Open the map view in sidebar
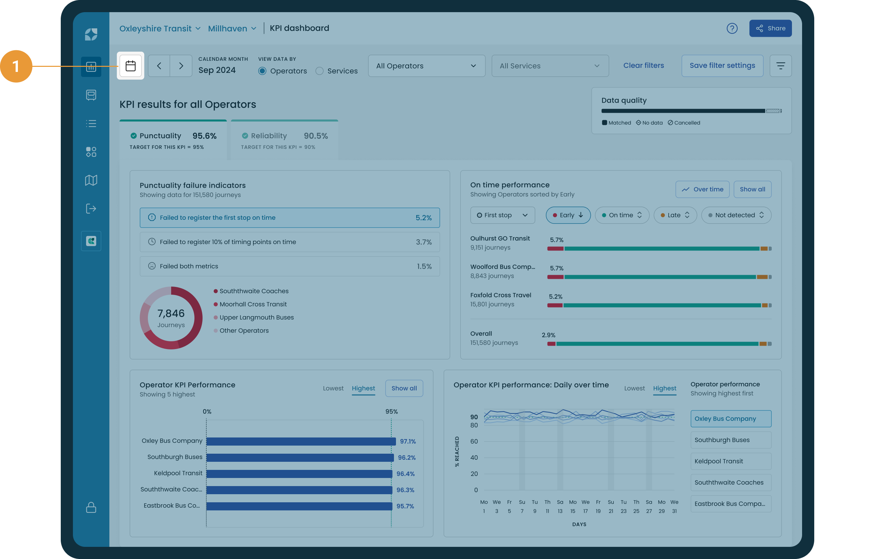The height and width of the screenshot is (559, 875). tap(91, 180)
